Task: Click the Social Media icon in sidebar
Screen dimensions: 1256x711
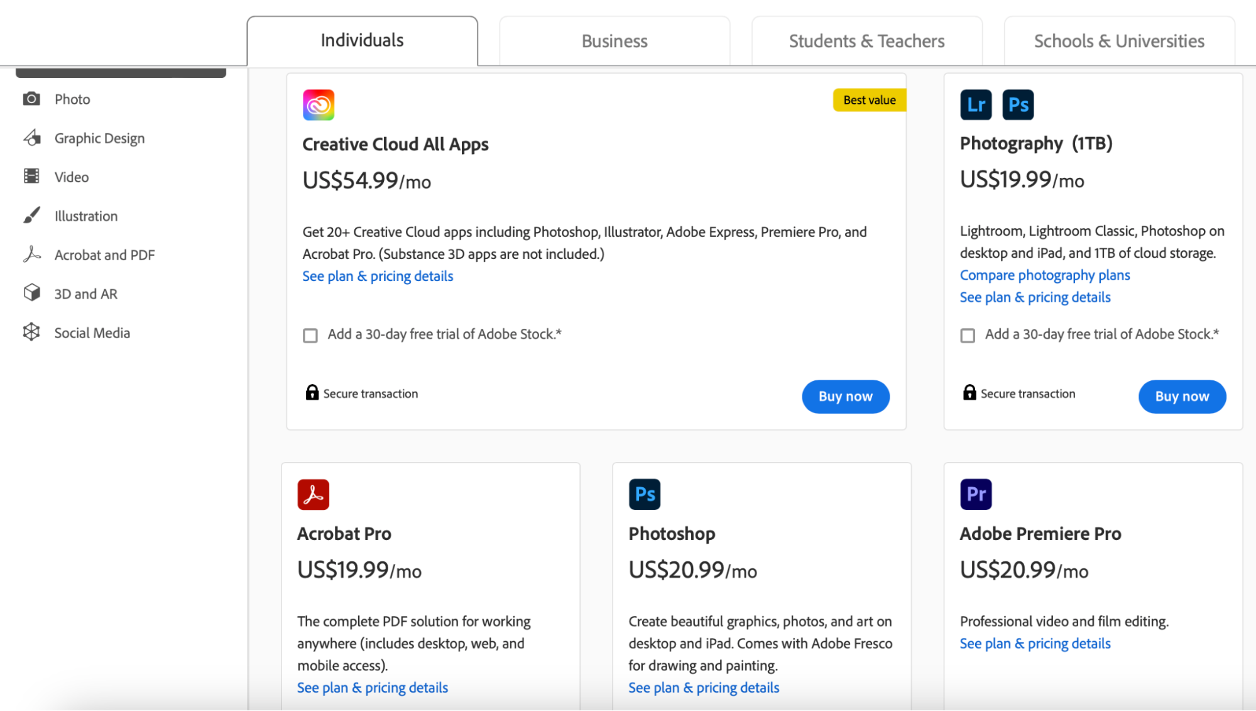Action: click(31, 332)
